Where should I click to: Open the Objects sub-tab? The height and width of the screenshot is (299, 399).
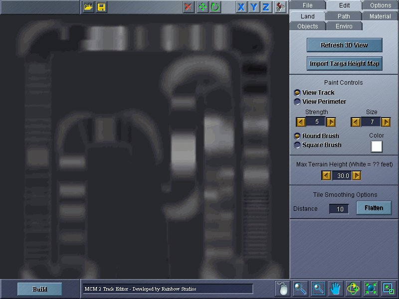pos(307,26)
